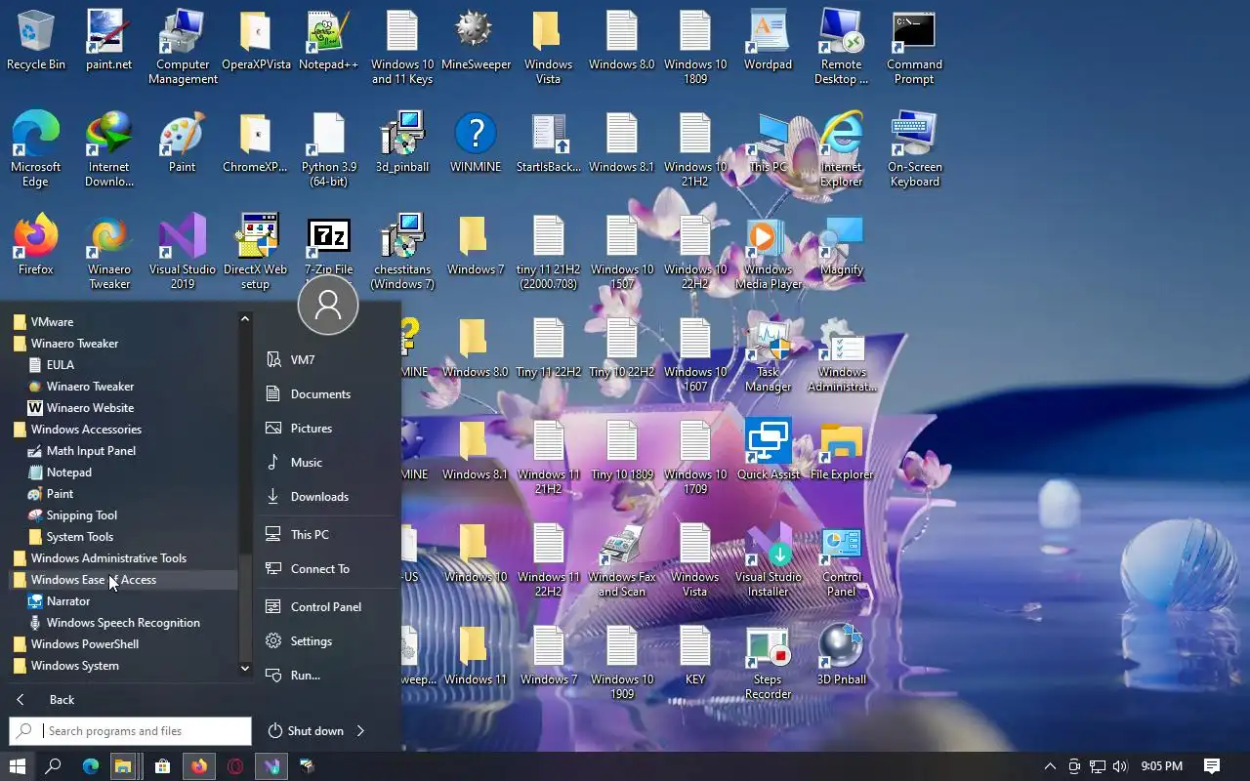Open Visual Studio Installer desktop icon
Screen dimensions: 1250x781
[768, 559]
